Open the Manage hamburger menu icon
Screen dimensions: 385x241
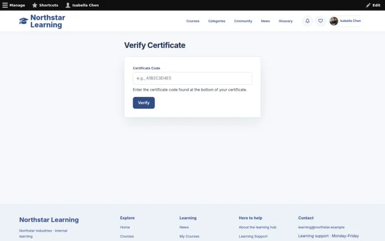[x=5, y=5]
